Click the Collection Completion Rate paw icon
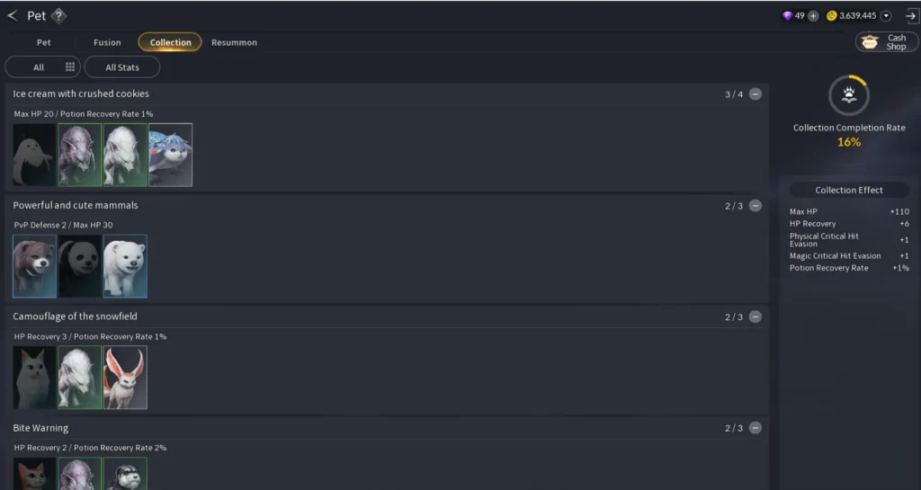Screen dimensions: 921x490 [849, 95]
